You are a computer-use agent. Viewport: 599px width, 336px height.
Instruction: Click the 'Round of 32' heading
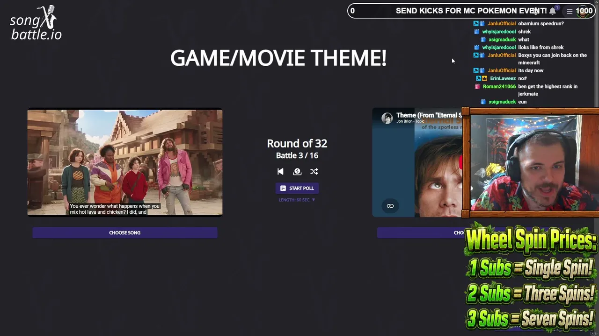click(x=297, y=143)
